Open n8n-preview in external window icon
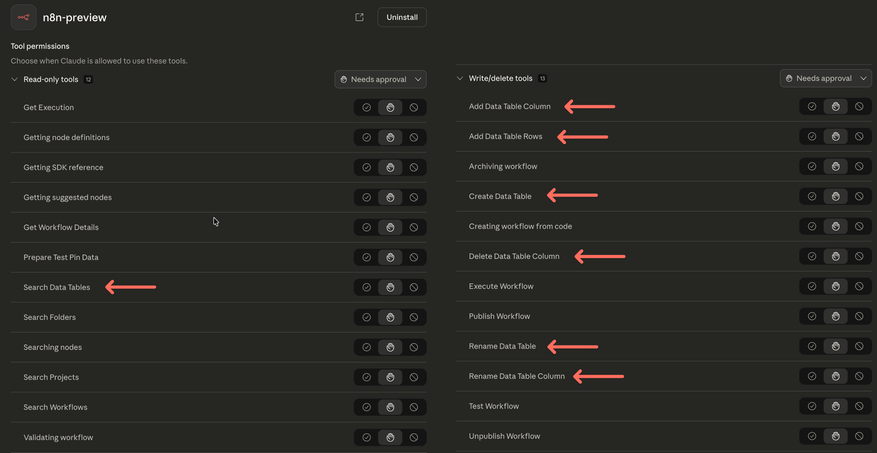Viewport: 877px width, 453px height. [x=360, y=17]
